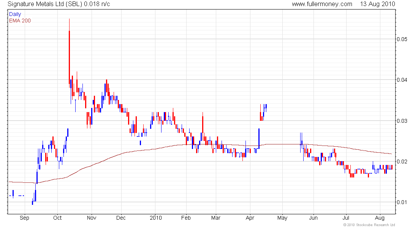This screenshot has width=418, height=228.
Task: Click the '2010' year label on axis
Action: 156,218
